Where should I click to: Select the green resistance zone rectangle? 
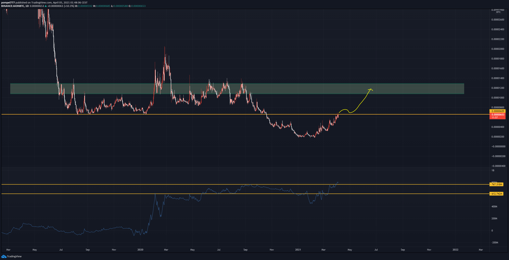tap(237, 88)
